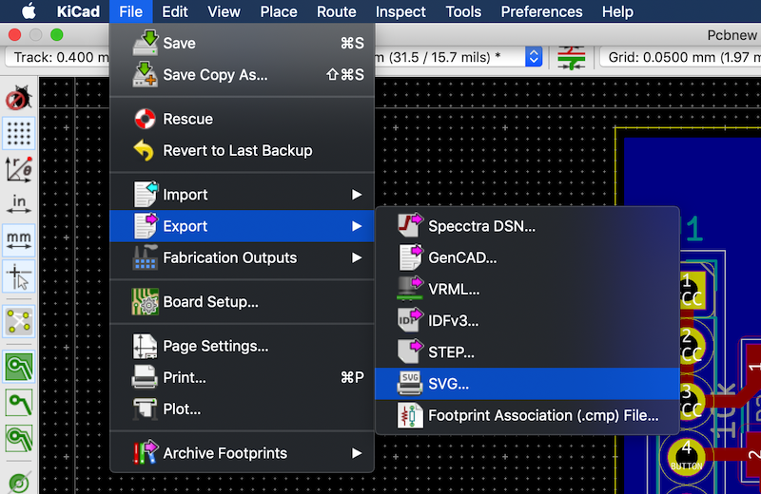Click the Save Copy As disk icon
Image resolution: width=761 pixels, height=494 pixels.
[146, 74]
